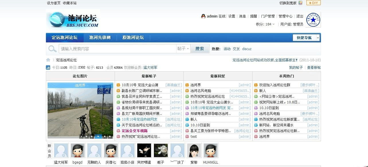Screen dimensions: 368x167
Task: Click the DIY button at top right
Action: point(313,3)
